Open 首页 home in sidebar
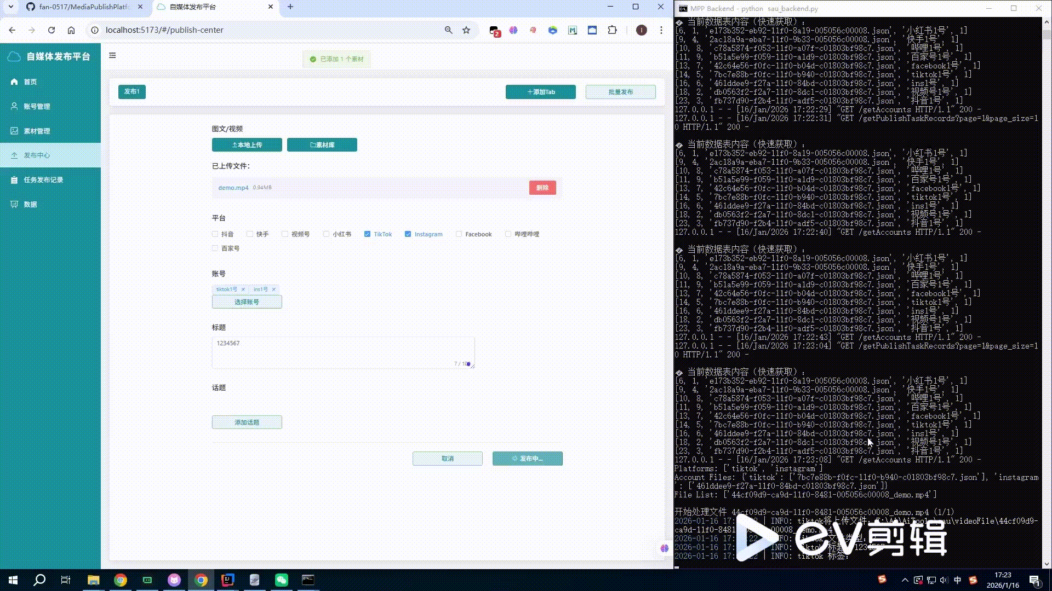 (x=30, y=82)
